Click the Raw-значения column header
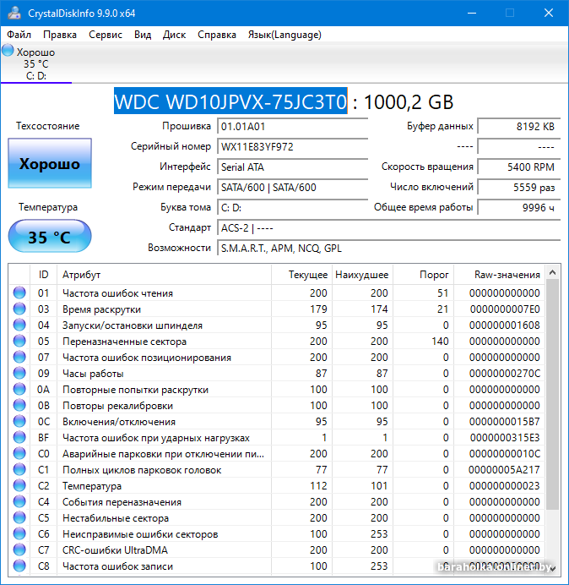This screenshot has width=569, height=585. coord(499,275)
